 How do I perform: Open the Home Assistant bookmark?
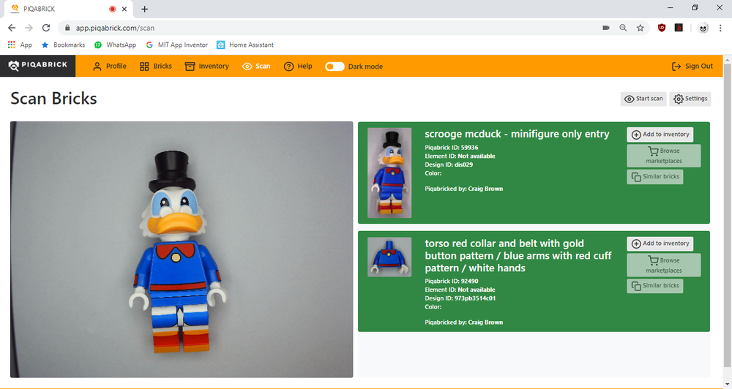pyautogui.click(x=245, y=45)
